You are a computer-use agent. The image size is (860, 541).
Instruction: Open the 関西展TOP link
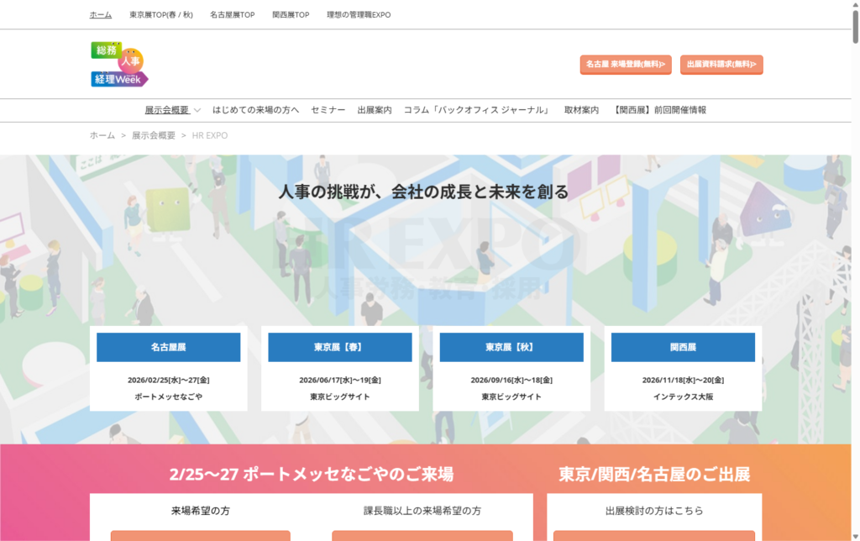291,15
